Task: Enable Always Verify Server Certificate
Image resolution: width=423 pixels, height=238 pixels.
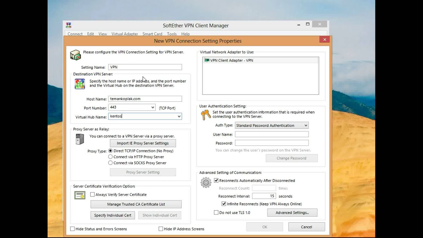Action: [x=93, y=195]
